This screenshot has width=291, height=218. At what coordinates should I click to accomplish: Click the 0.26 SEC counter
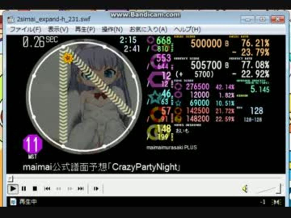coord(40,42)
